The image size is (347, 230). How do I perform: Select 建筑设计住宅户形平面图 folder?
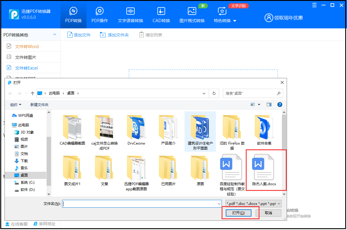click(x=200, y=131)
